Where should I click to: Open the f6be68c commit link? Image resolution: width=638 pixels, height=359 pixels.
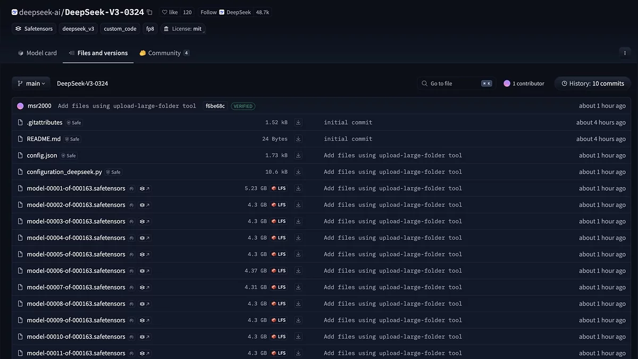[x=215, y=106]
